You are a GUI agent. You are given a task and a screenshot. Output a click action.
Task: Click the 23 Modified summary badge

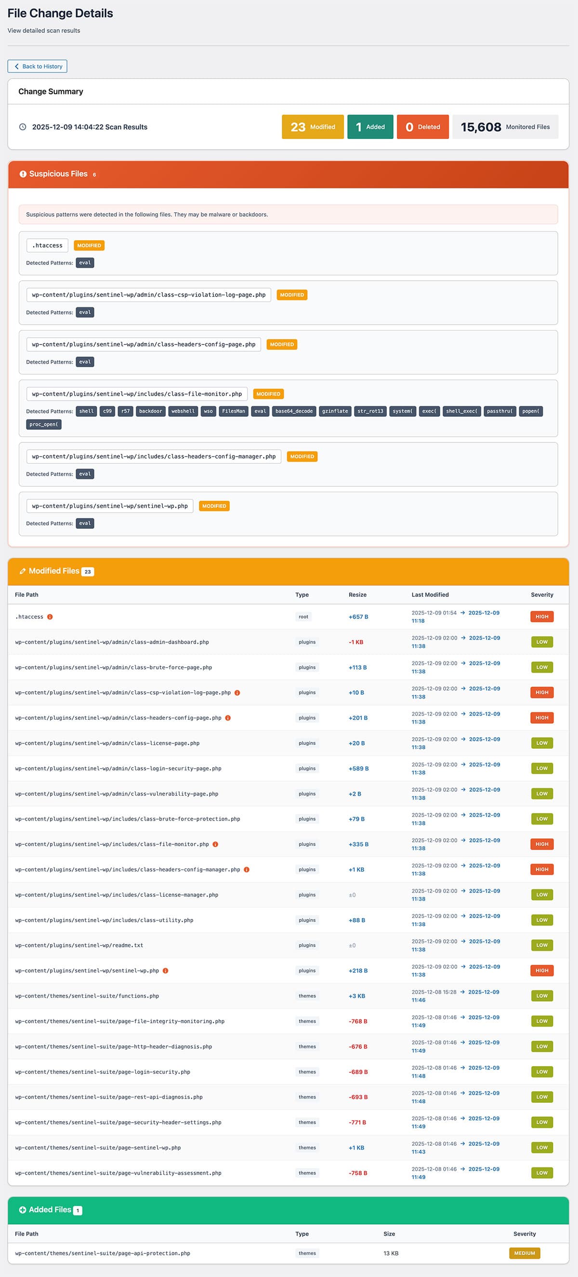pos(313,127)
